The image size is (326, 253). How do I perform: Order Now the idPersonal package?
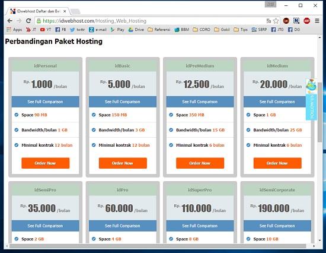[x=46, y=163]
